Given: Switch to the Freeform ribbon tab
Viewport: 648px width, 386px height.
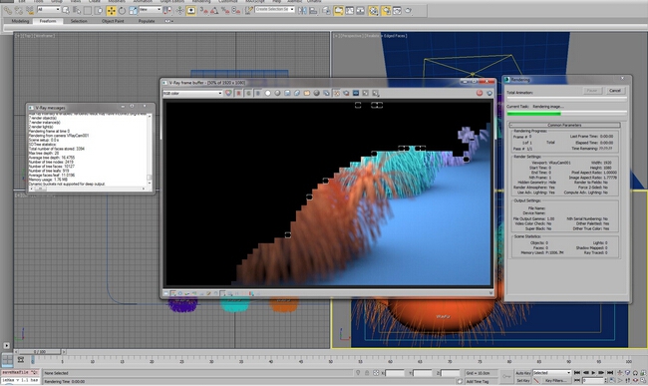Looking at the screenshot, I should pos(48,21).
